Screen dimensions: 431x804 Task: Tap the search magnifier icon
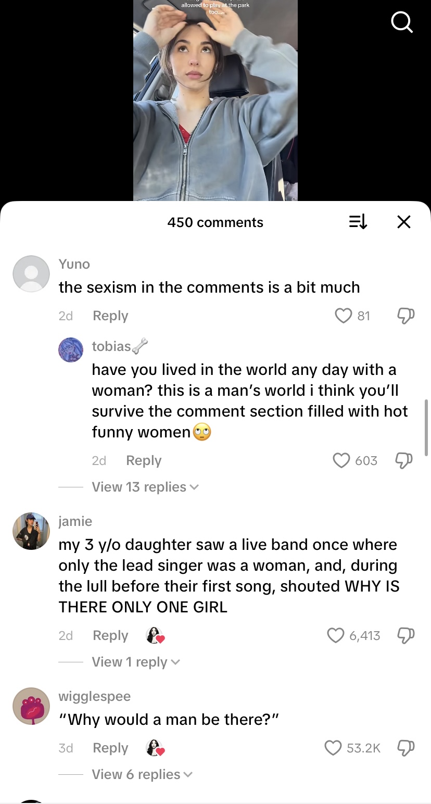[x=401, y=22]
